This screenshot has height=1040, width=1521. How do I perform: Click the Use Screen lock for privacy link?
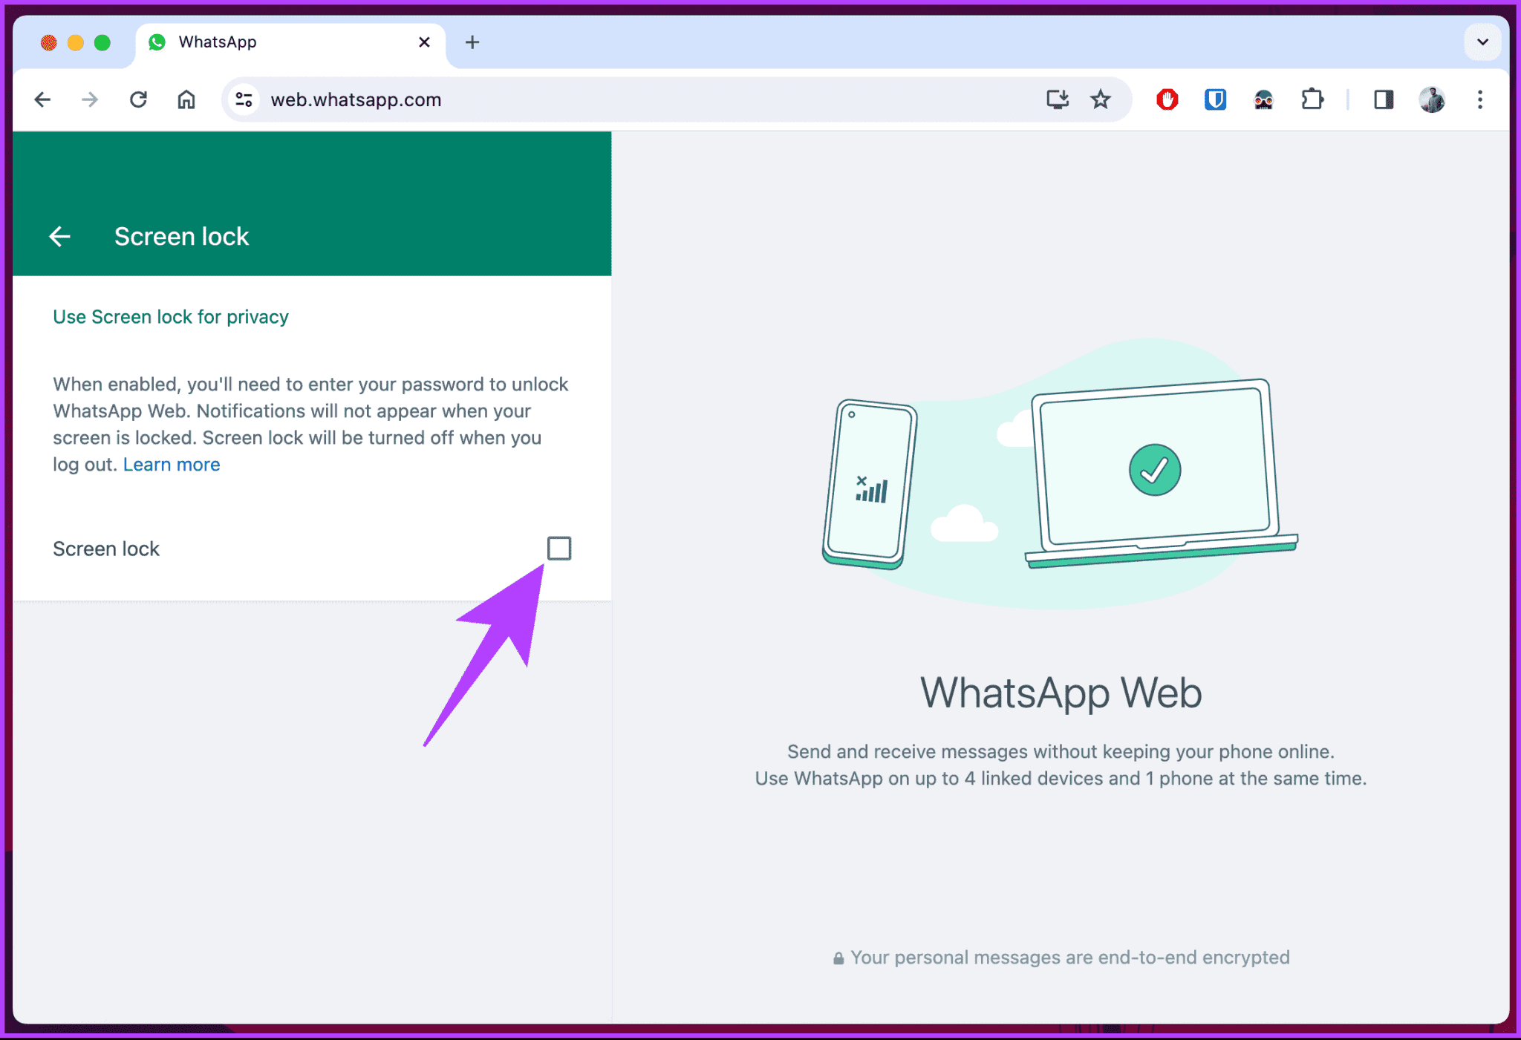point(171,315)
